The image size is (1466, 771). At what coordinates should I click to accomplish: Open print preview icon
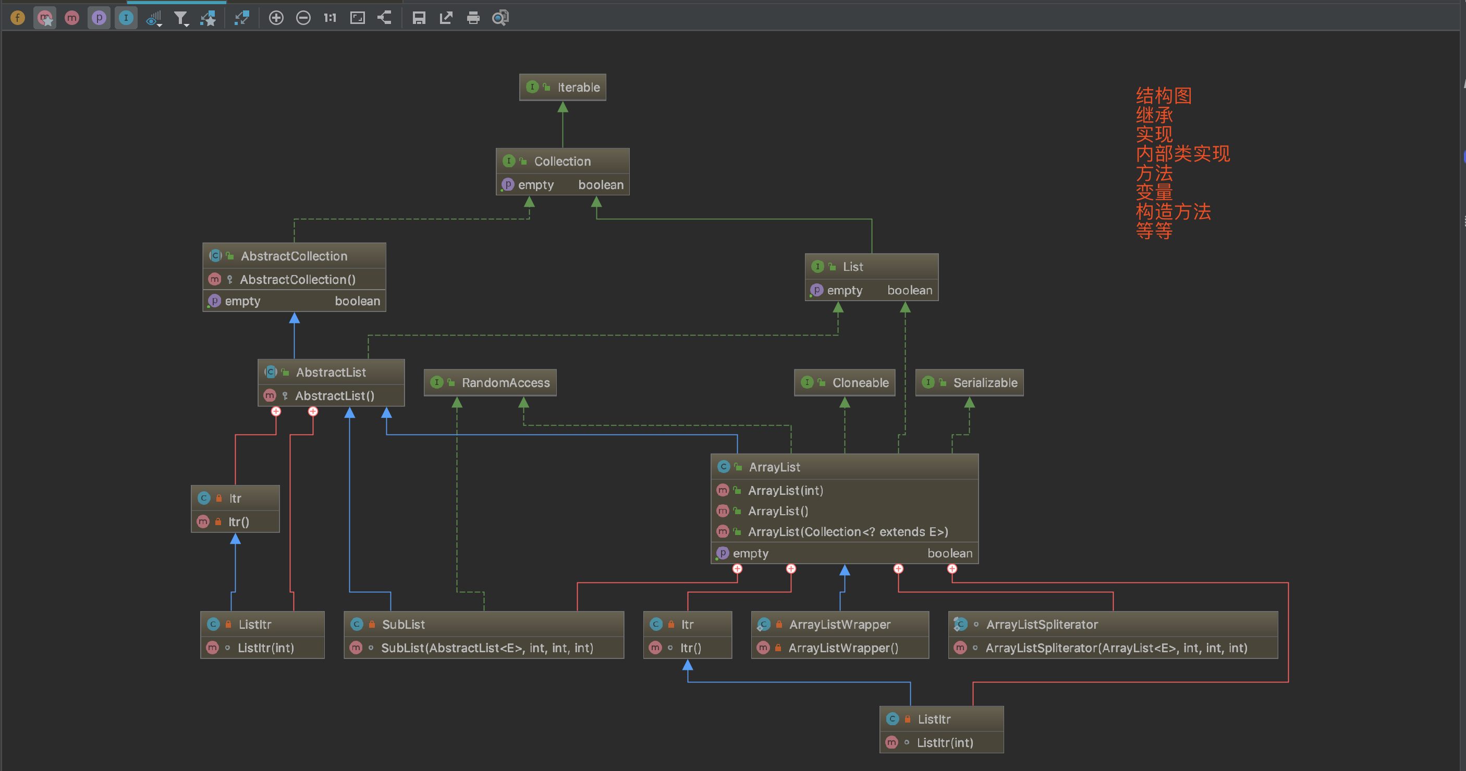(x=500, y=18)
